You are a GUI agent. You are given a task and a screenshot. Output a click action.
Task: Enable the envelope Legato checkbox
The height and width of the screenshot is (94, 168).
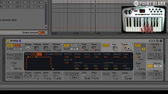coord(46,54)
